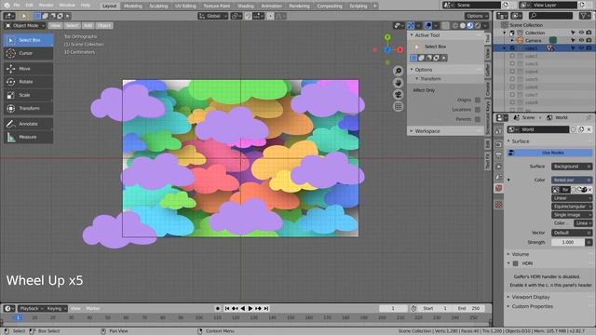Viewport: 596px width, 335px height.
Task: Open the Linear interpolation dropdown
Action: [571, 198]
